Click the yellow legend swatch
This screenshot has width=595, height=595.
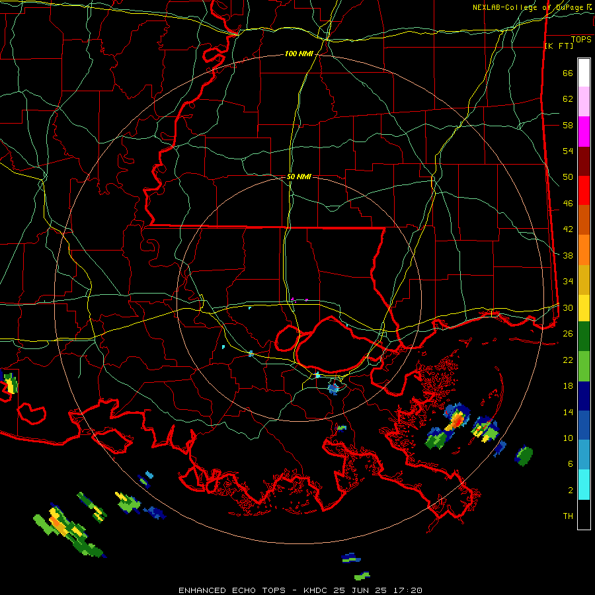pyautogui.click(x=584, y=308)
